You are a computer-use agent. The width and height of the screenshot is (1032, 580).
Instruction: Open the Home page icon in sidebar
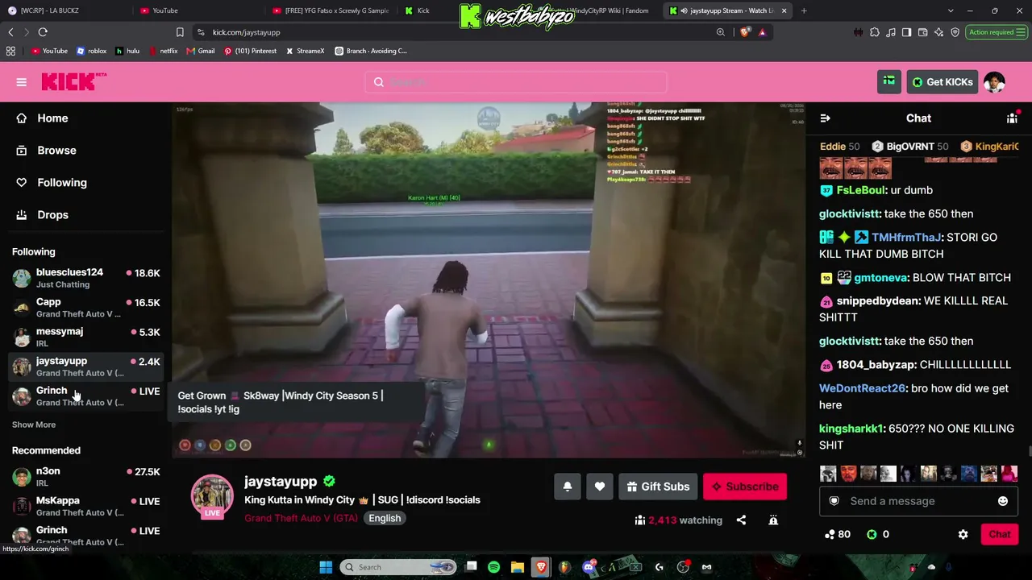click(21, 118)
